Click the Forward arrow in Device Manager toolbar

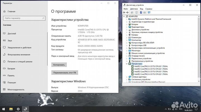[x=127, y=12]
